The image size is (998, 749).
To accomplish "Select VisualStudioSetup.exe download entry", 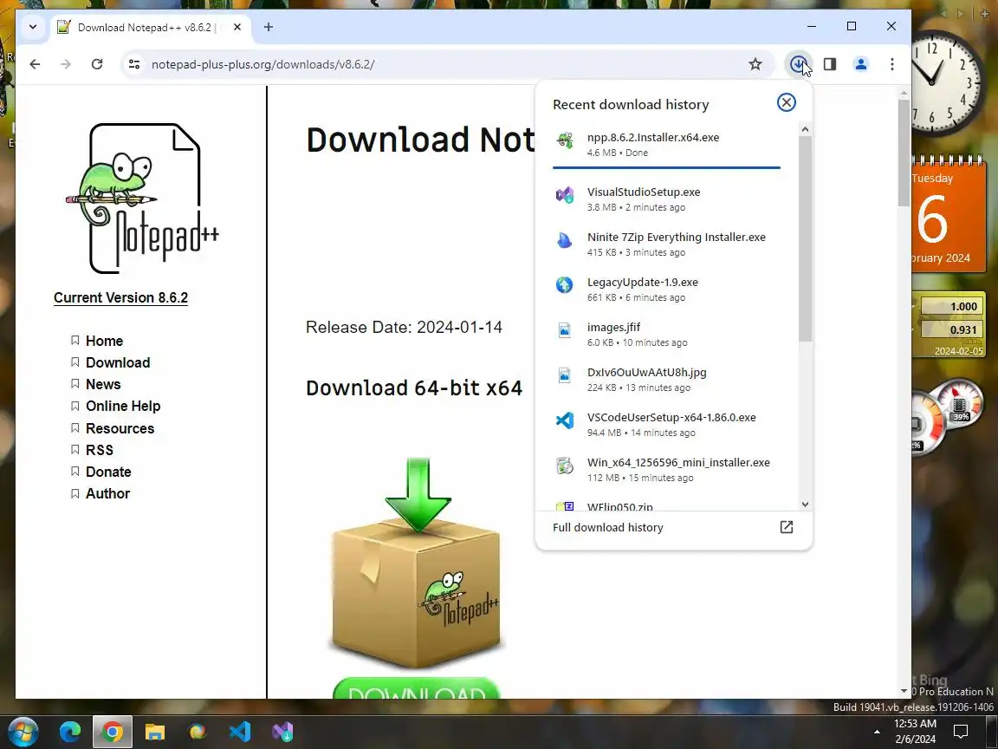I will (666, 199).
